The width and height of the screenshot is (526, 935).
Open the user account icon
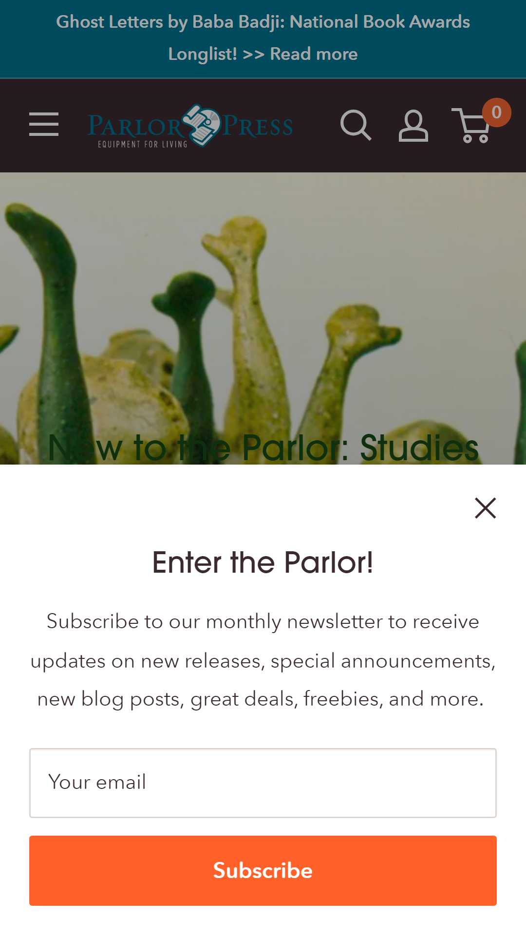pyautogui.click(x=413, y=126)
